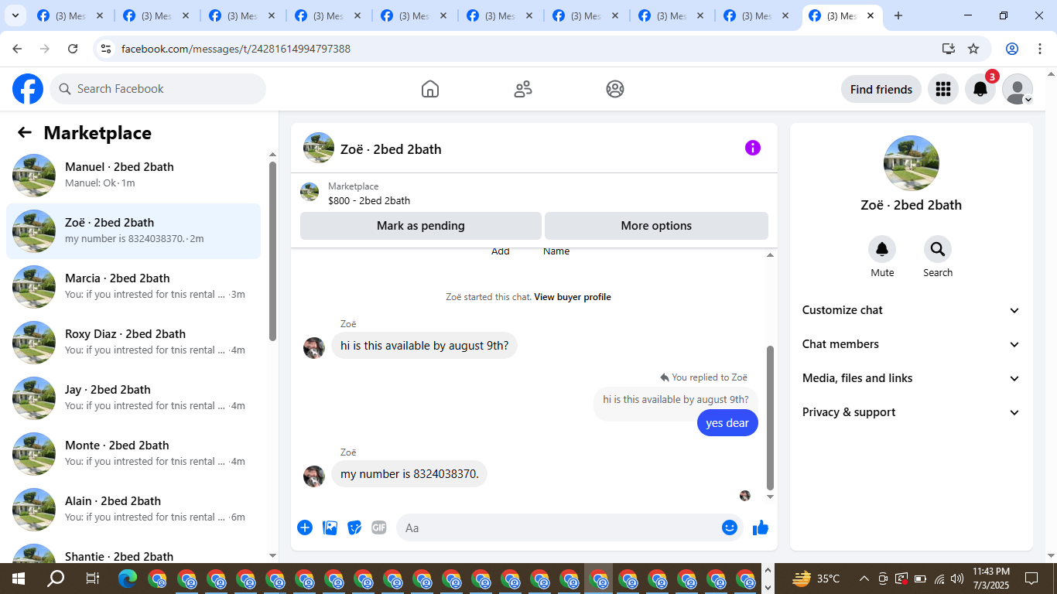This screenshot has width=1057, height=594.
Task: Choose a GIF in composer
Action: [x=379, y=527]
